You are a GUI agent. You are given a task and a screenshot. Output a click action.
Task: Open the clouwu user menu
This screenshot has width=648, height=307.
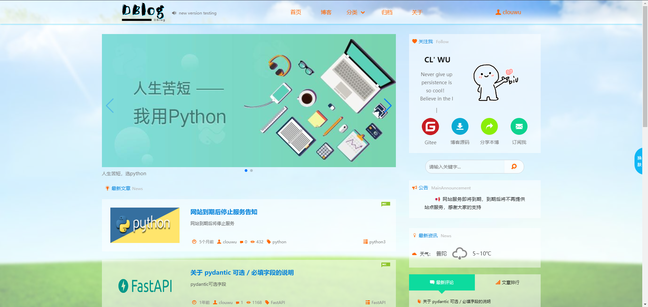[508, 12]
